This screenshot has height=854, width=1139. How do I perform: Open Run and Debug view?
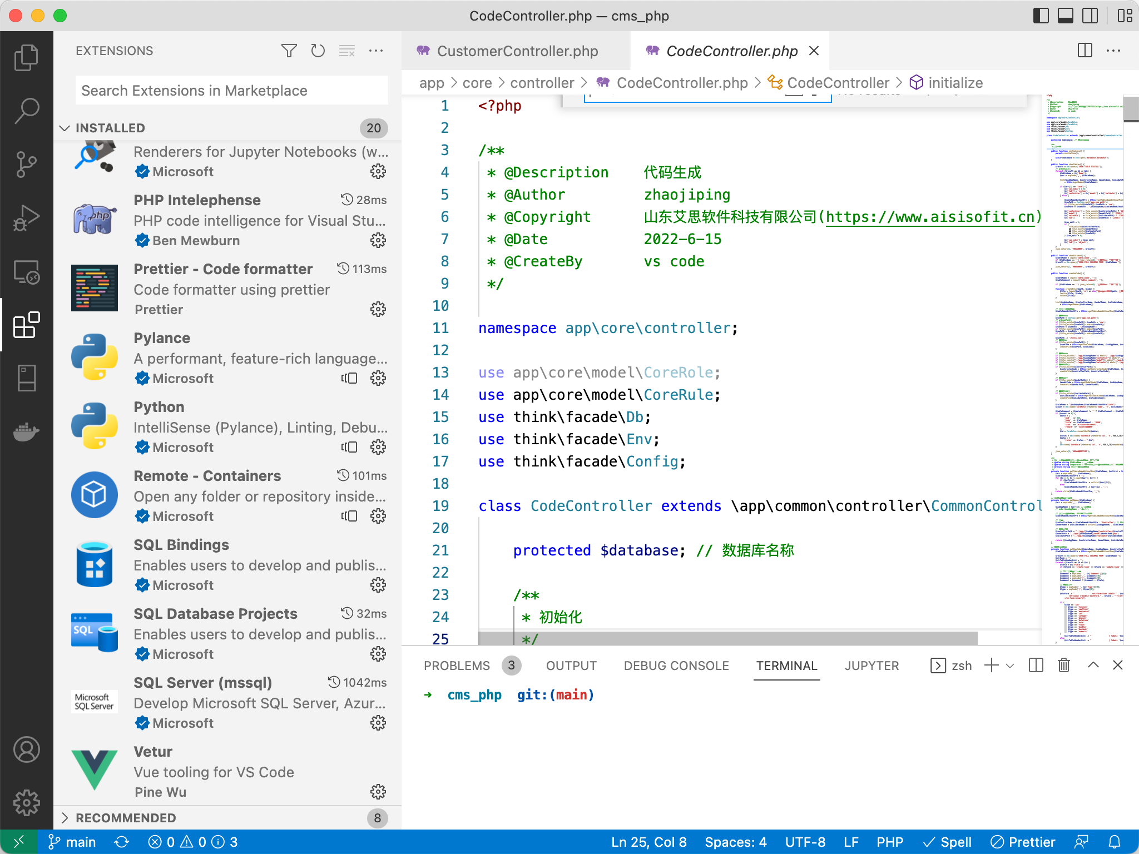(x=26, y=218)
